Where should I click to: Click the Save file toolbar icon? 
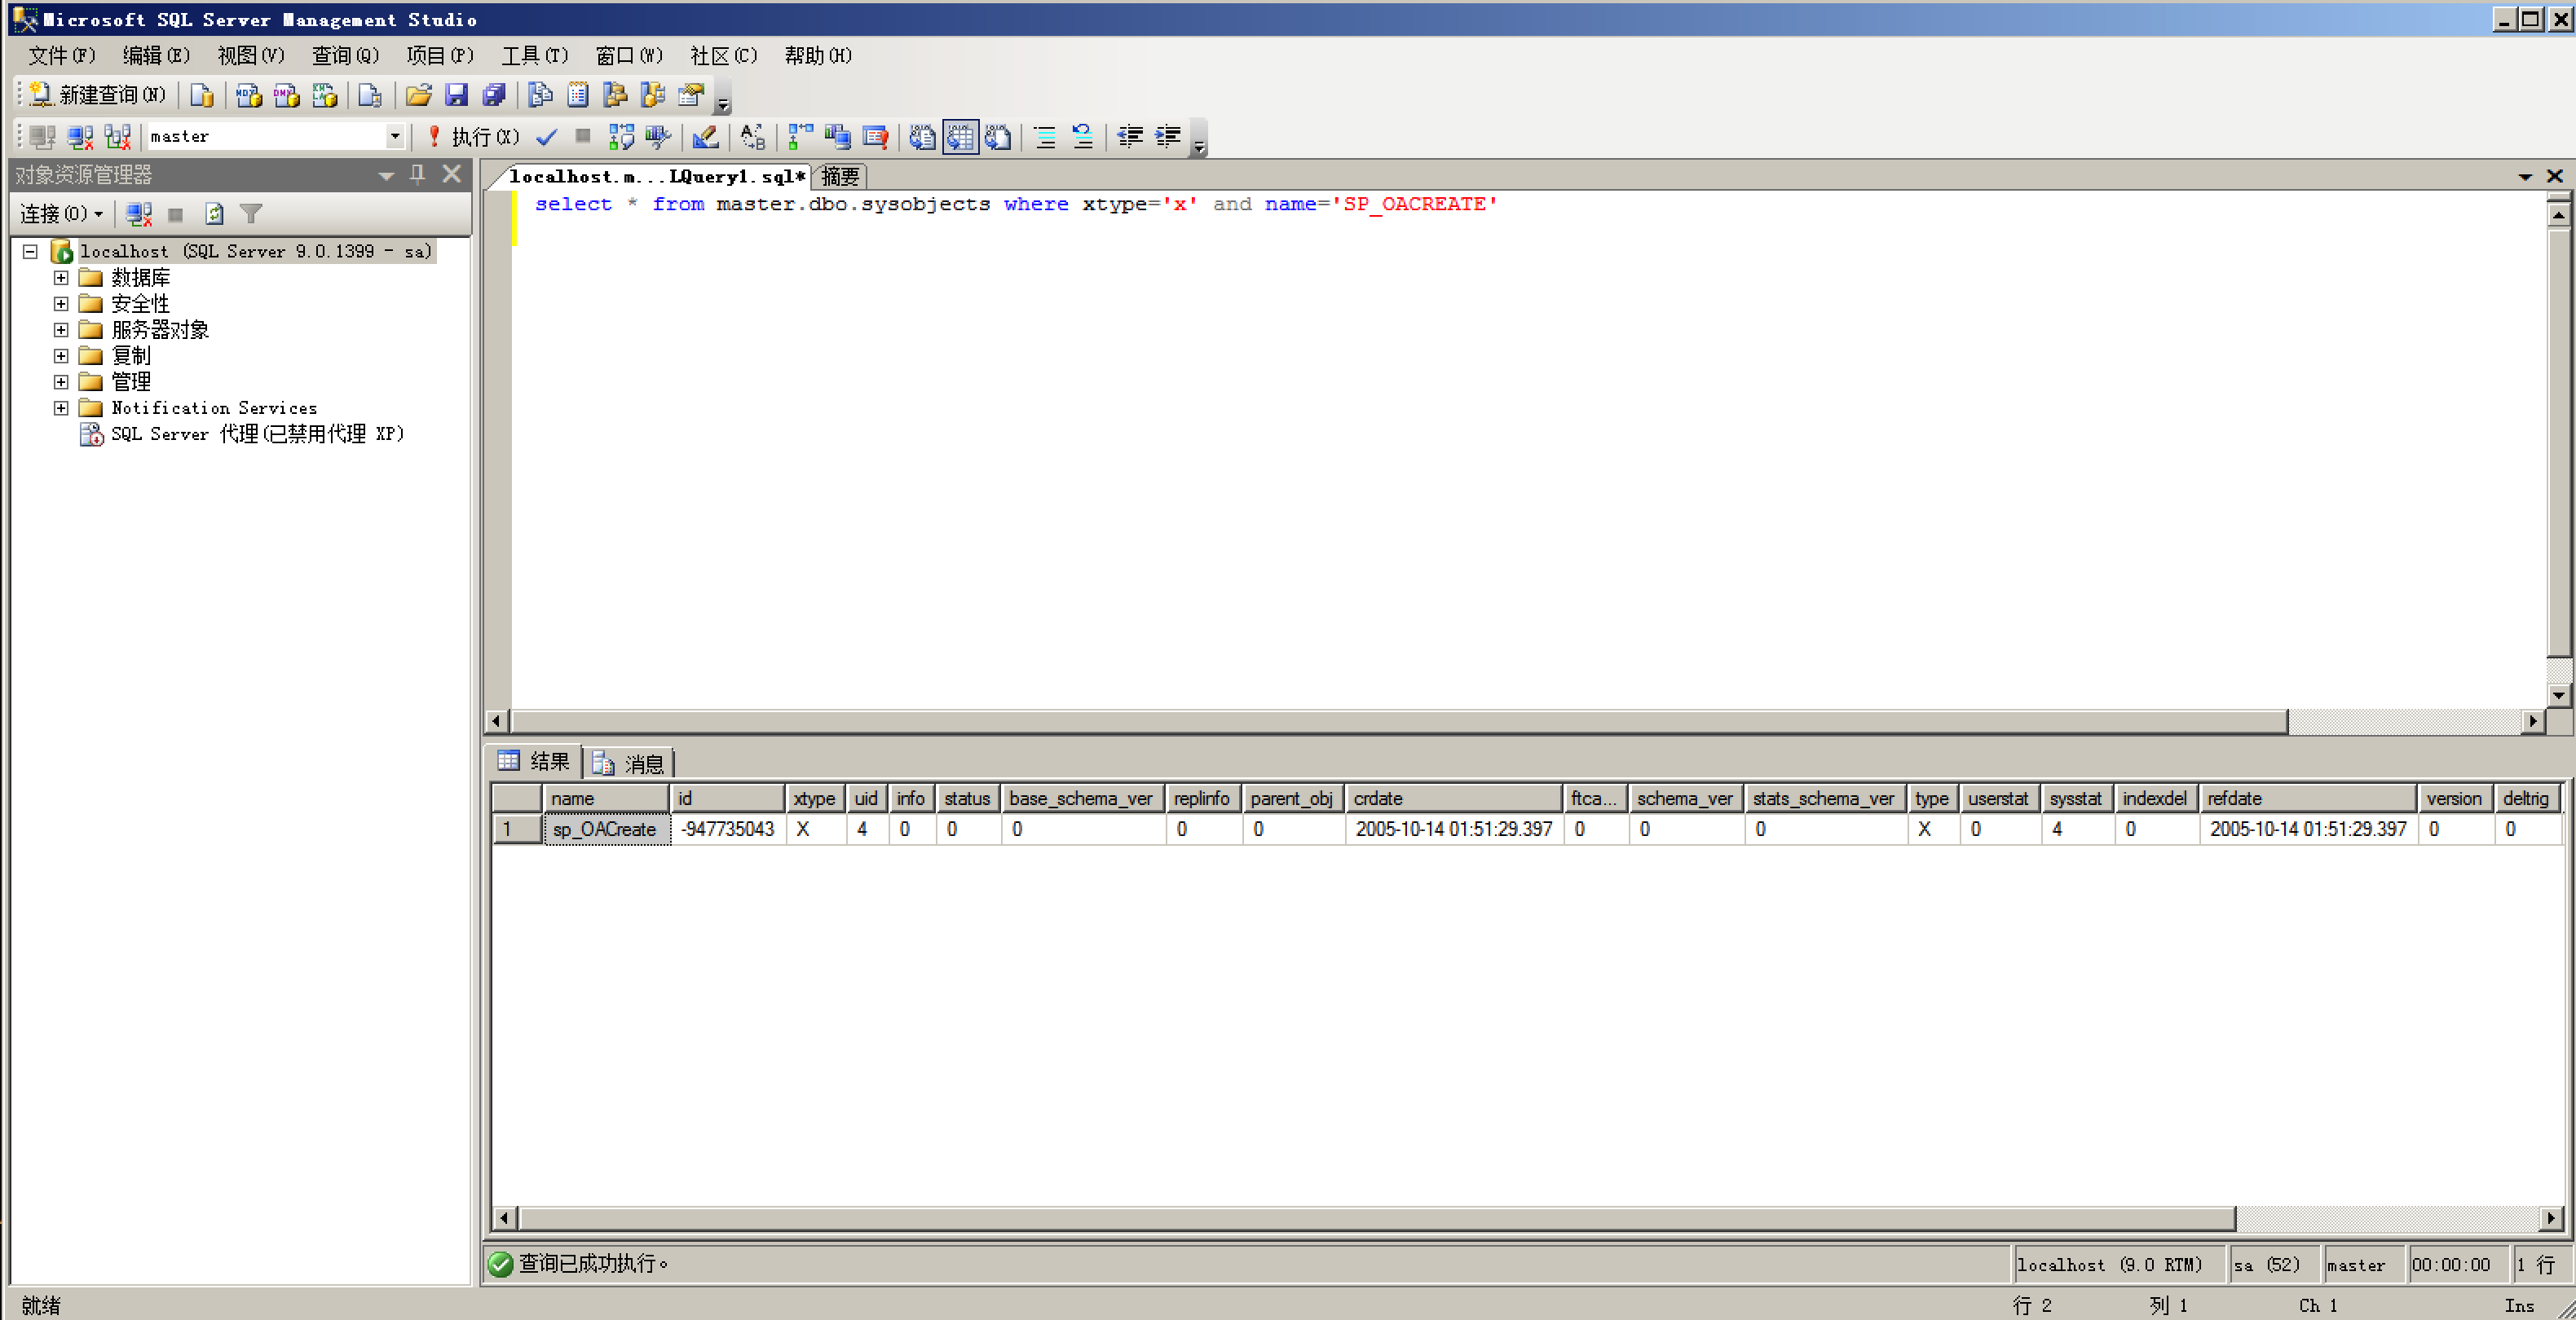pyautogui.click(x=456, y=95)
